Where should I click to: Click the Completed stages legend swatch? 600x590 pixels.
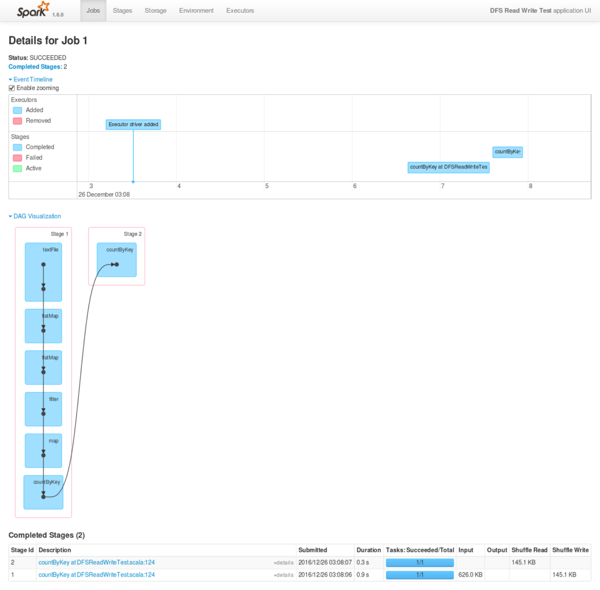[x=17, y=147]
